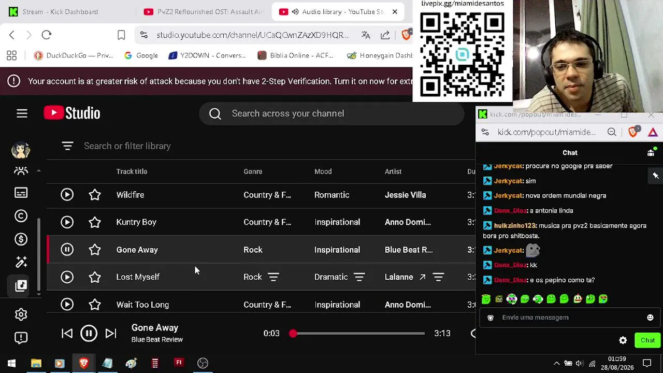Screen dimensions: 663x373
Task: Go to YouTube Studio home logo
Action: click(72, 113)
